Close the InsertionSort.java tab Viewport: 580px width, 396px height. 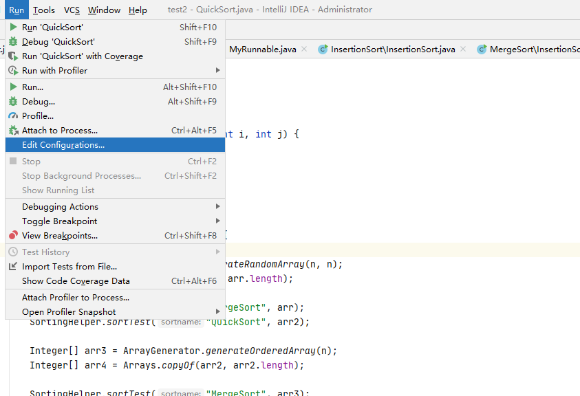point(463,49)
